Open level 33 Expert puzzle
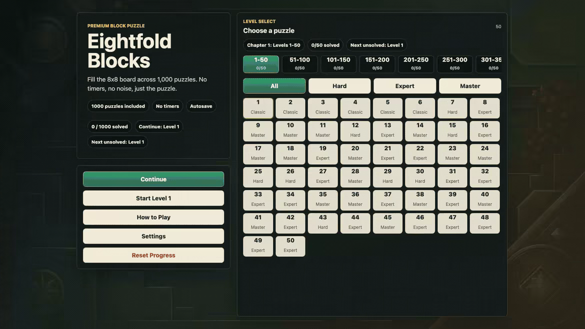The width and height of the screenshot is (585, 329). tap(258, 200)
